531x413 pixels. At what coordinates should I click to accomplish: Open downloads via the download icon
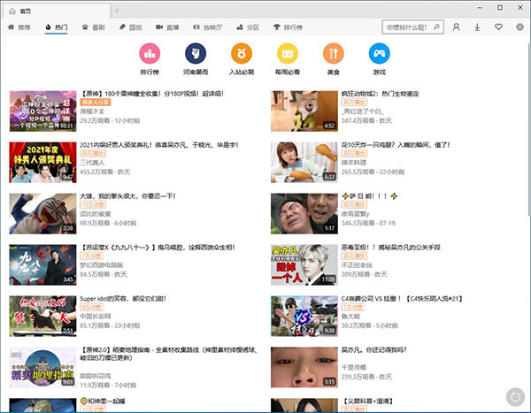tap(478, 27)
